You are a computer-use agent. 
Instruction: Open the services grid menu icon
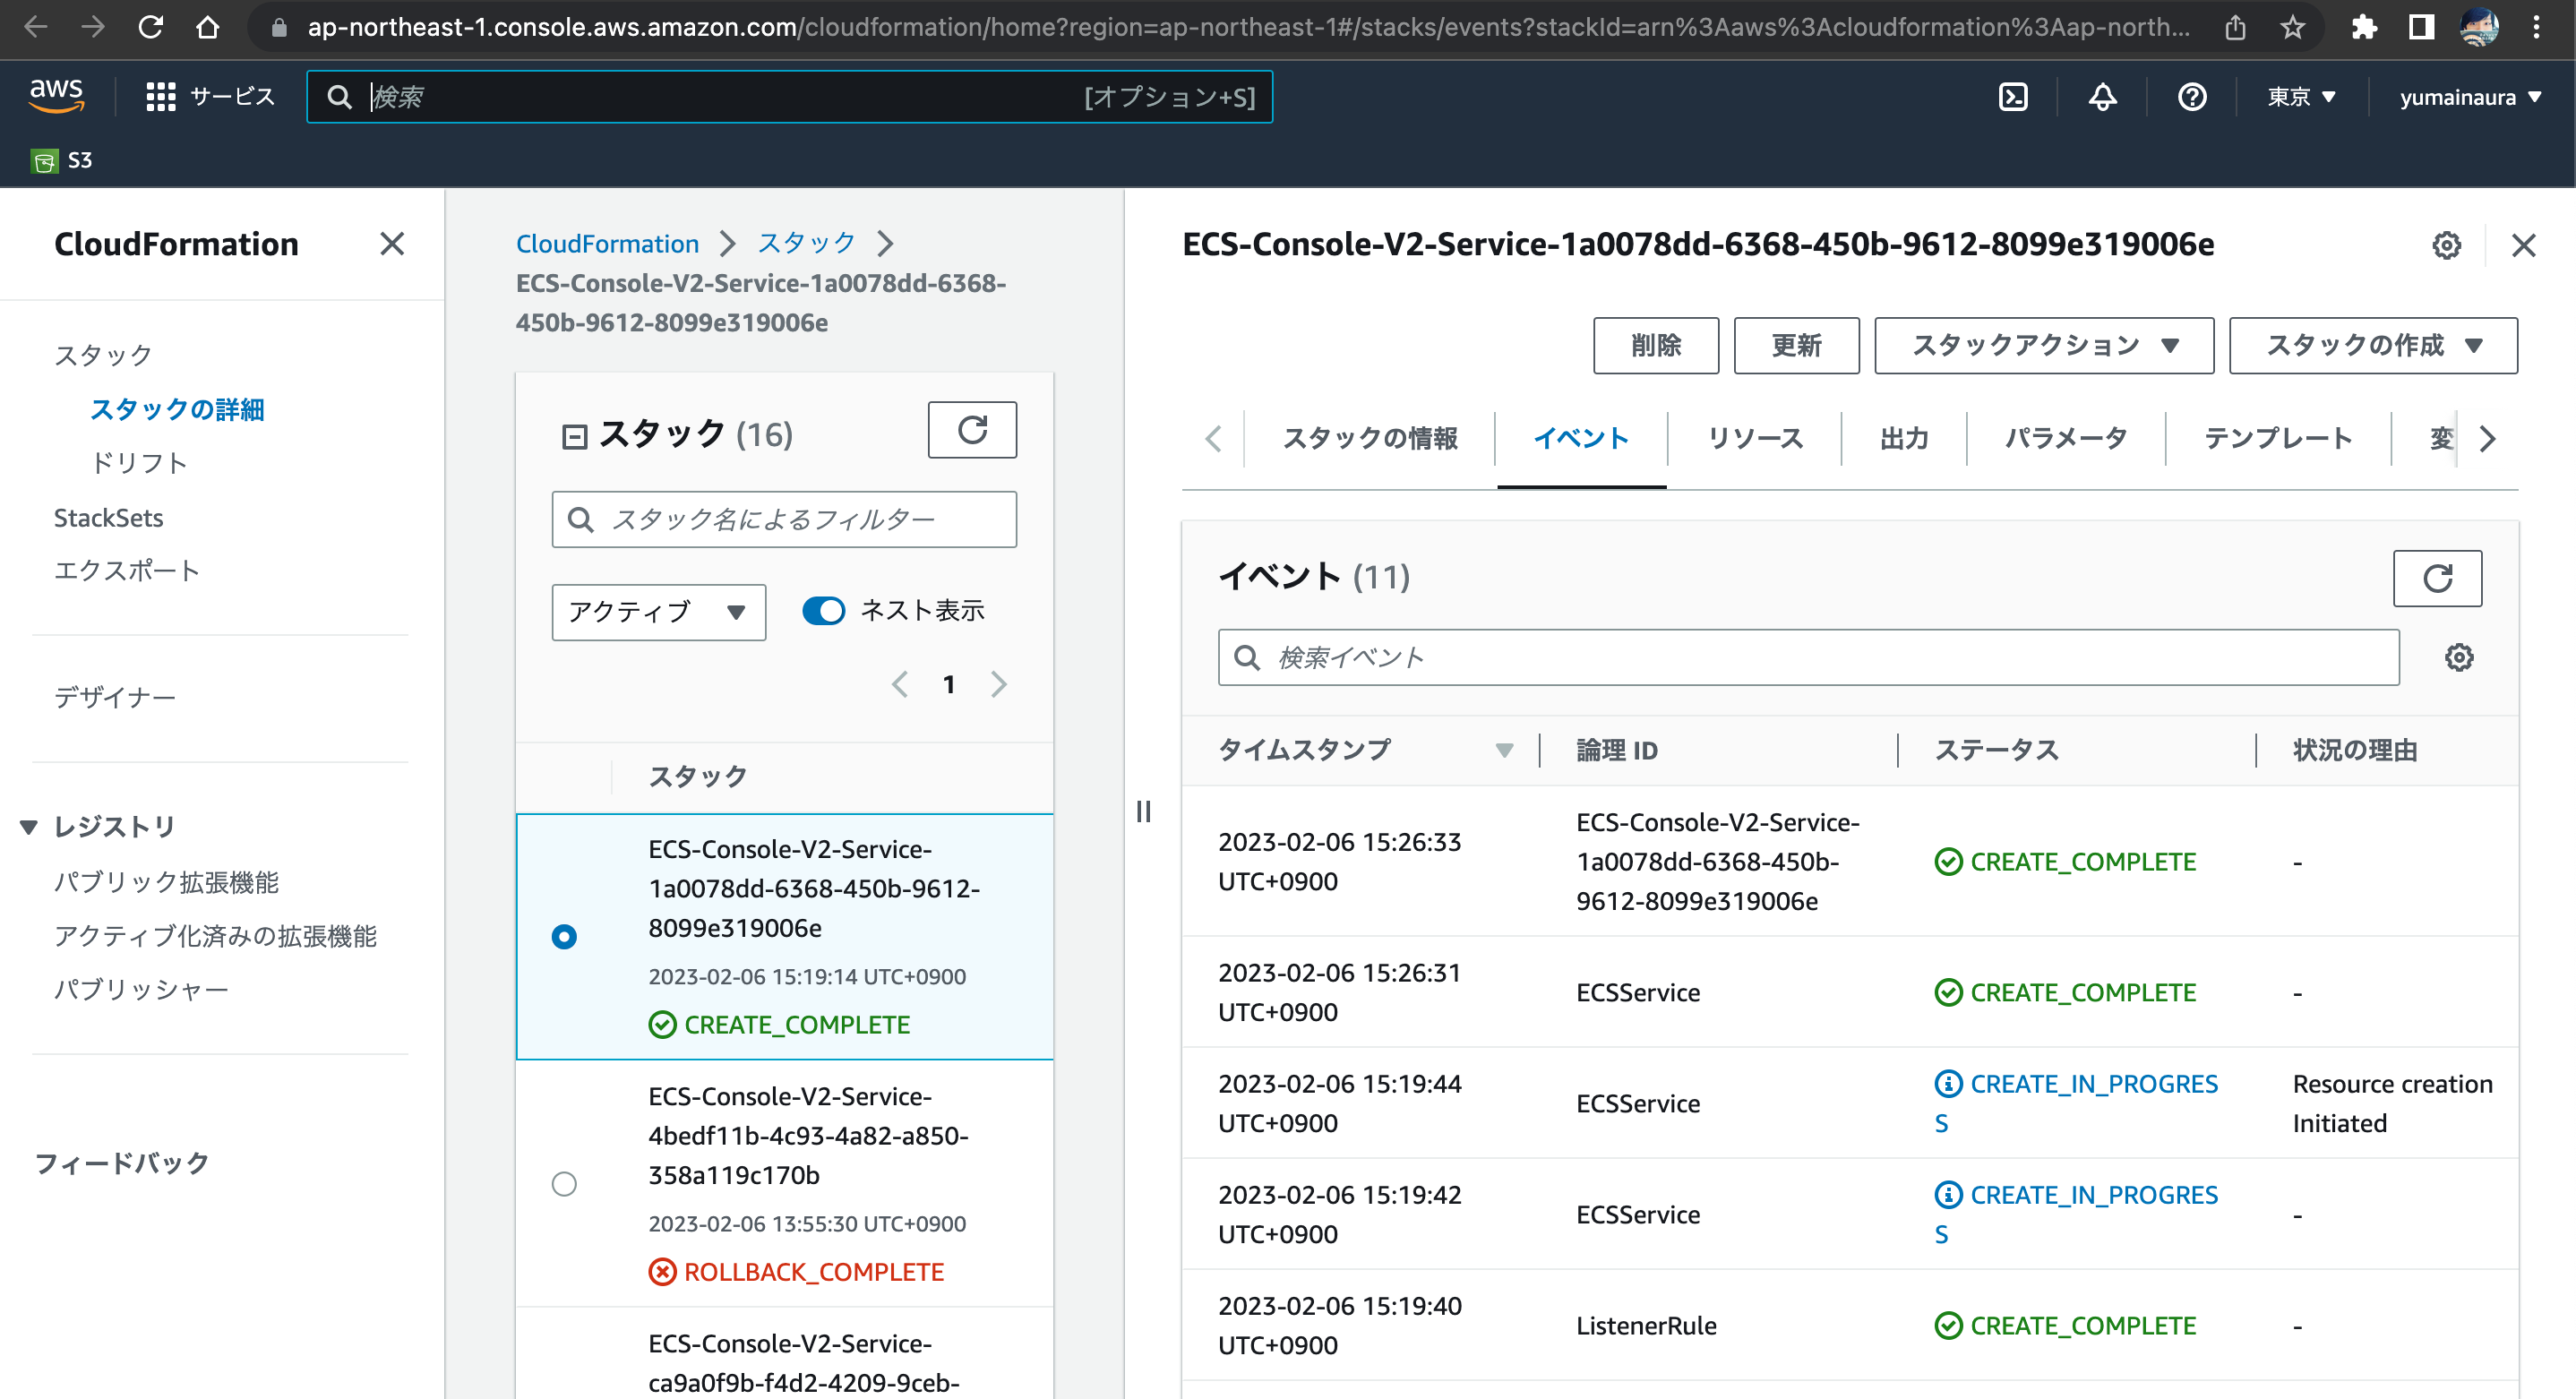pos(160,97)
